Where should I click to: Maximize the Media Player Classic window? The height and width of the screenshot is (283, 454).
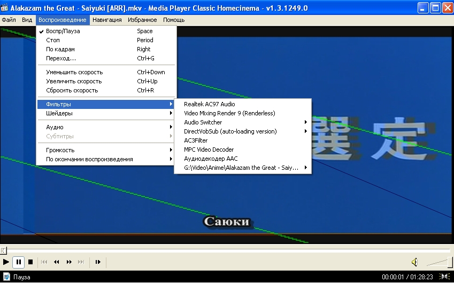(435, 8)
